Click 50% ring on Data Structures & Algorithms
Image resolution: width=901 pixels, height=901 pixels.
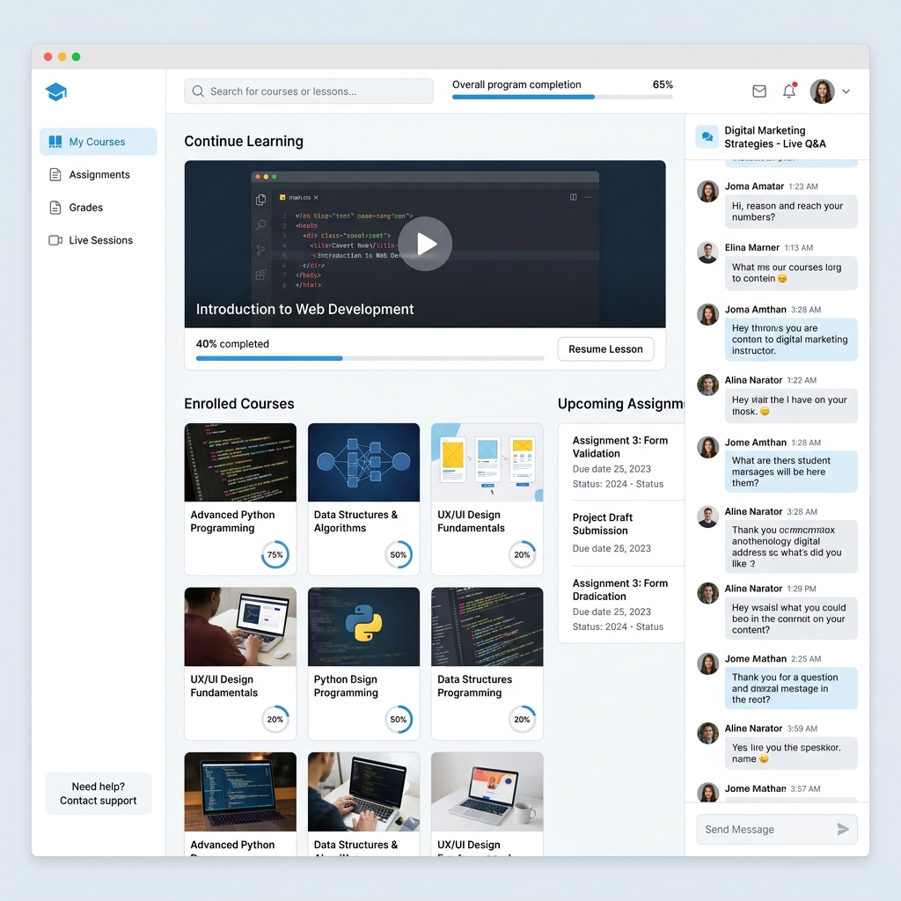pyautogui.click(x=399, y=554)
